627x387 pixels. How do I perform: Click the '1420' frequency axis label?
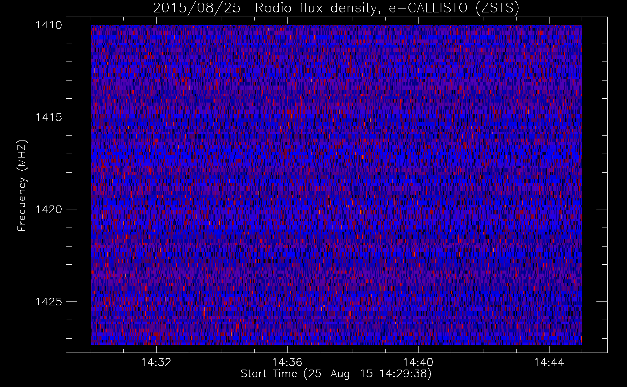point(48,209)
